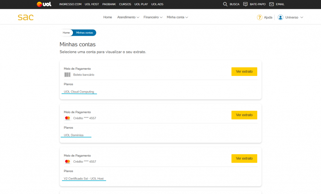Open the Minha conta dropdown

pos(177,17)
